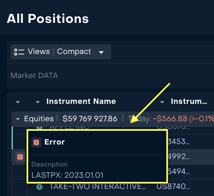
Task: Click the red error icon in the row
Action: coord(20,157)
